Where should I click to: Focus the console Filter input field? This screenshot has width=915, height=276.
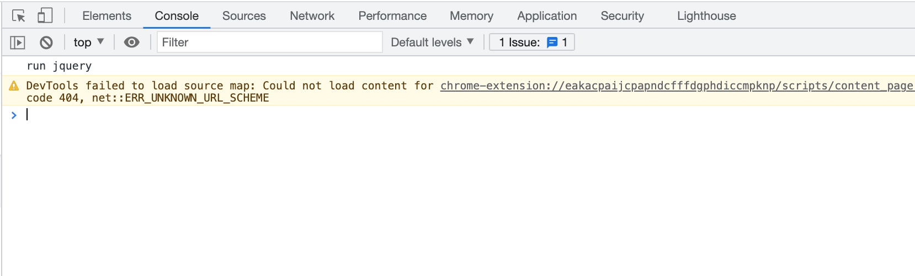270,42
